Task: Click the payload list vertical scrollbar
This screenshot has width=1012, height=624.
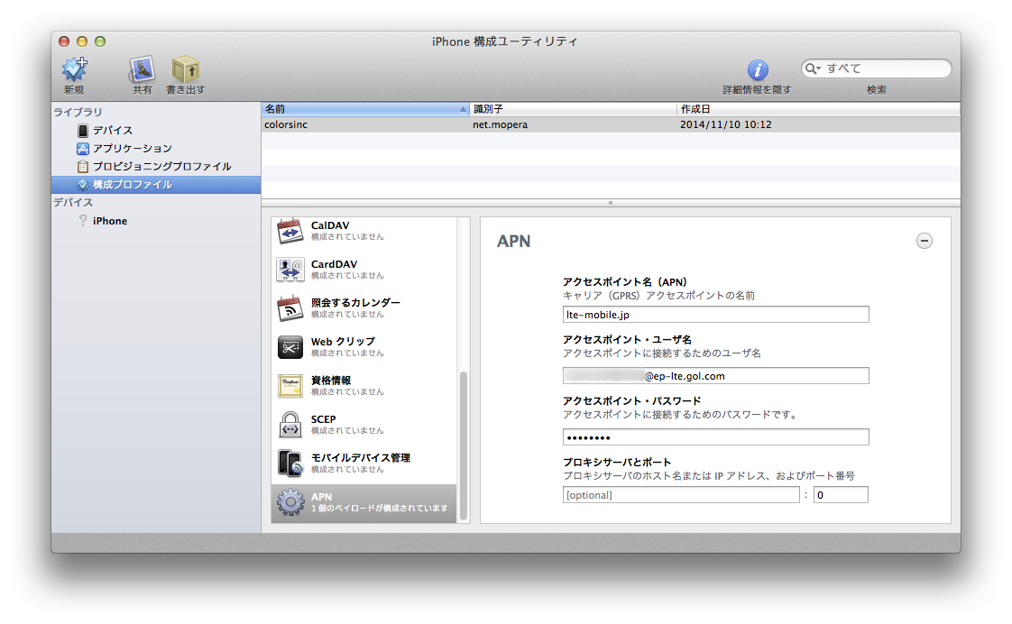Action: coord(464,445)
